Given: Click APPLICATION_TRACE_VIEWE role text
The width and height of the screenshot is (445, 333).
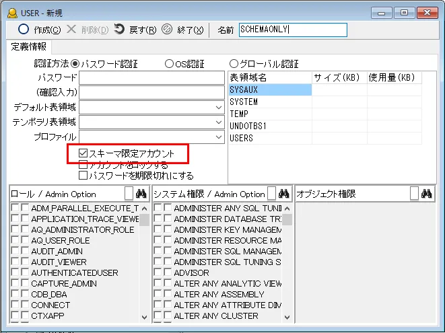Looking at the screenshot, I should click(85, 219).
